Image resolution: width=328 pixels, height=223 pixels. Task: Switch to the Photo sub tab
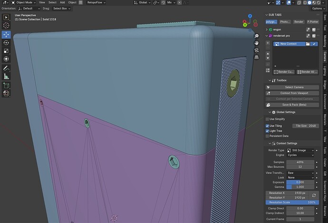coord(285,22)
